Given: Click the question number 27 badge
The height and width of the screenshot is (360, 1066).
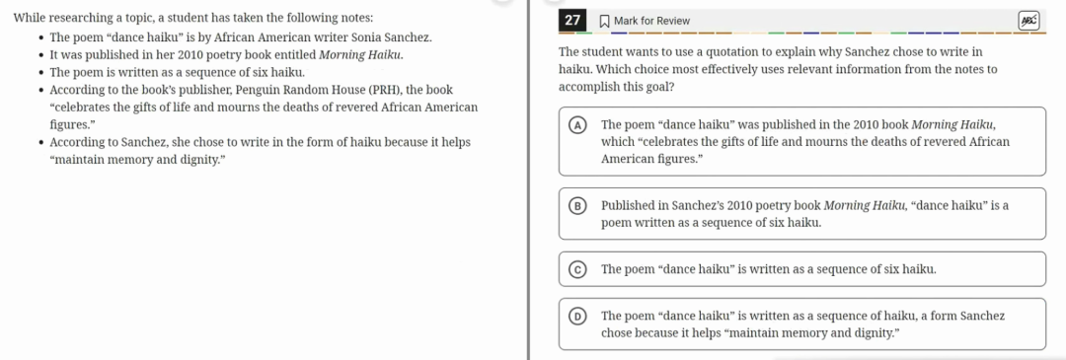Looking at the screenshot, I should pyautogui.click(x=572, y=21).
